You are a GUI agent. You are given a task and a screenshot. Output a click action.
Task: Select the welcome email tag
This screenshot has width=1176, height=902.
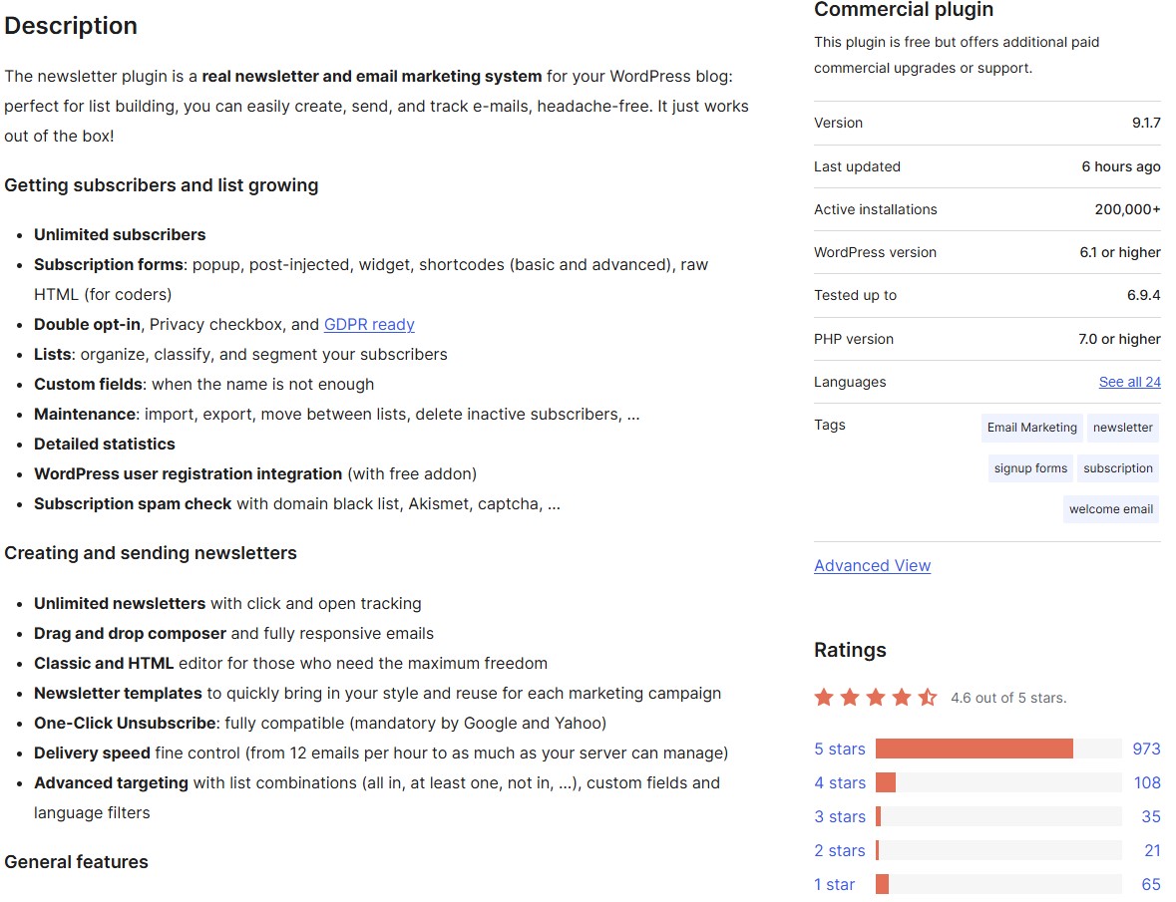point(1110,508)
